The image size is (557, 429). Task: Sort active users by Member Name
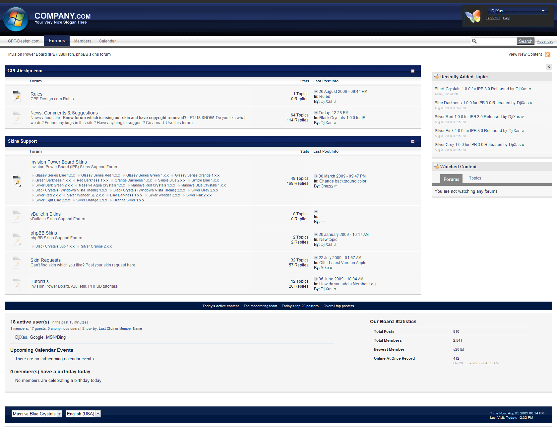(x=131, y=328)
